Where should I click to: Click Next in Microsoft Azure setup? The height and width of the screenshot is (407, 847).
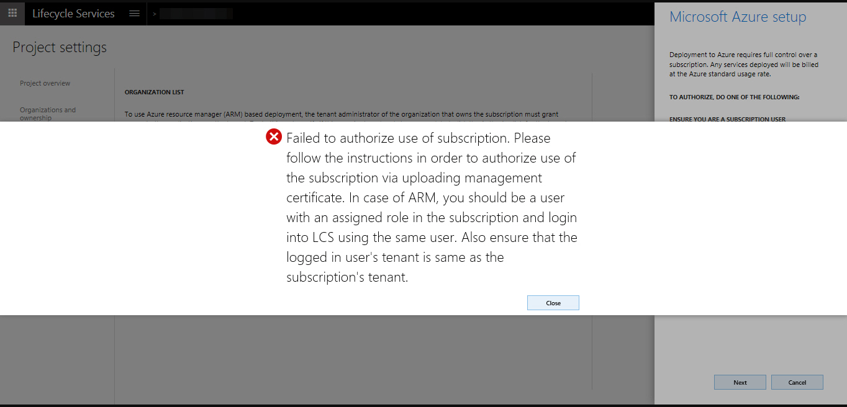point(740,382)
